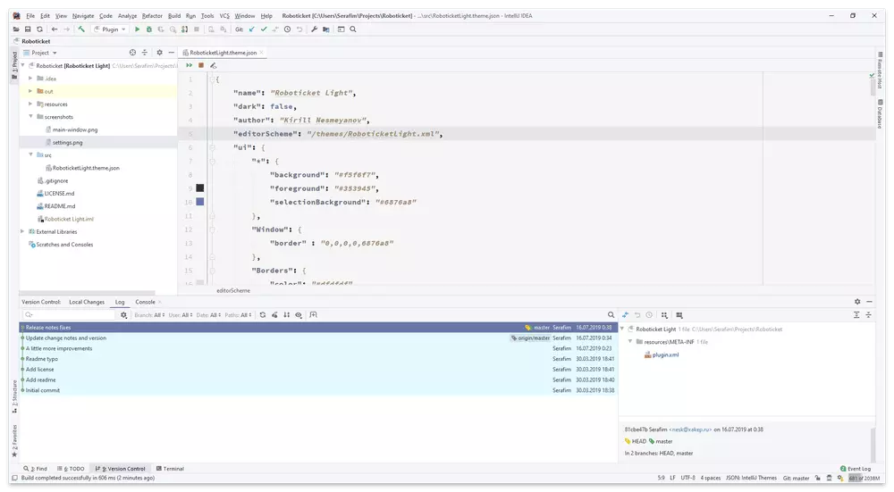
Task: Open the Paths: All filter
Action: pyautogui.click(x=238, y=315)
